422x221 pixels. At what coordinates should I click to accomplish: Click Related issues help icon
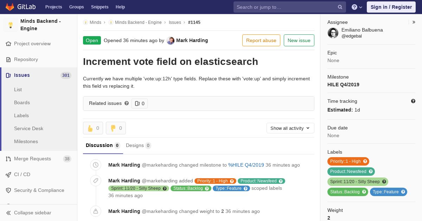click(127, 103)
